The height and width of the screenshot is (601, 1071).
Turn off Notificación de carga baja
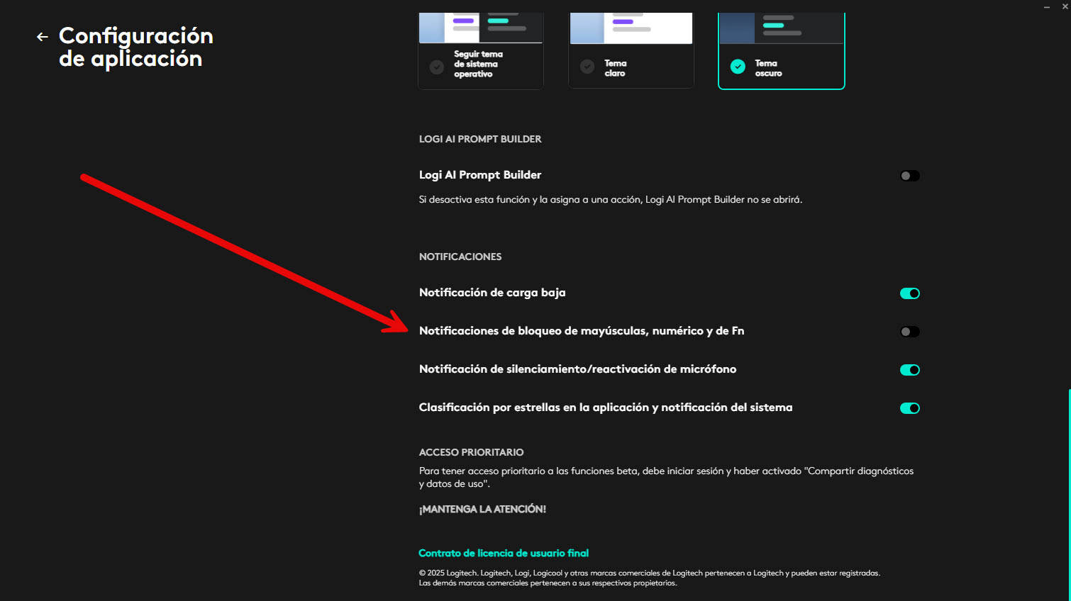coord(910,293)
